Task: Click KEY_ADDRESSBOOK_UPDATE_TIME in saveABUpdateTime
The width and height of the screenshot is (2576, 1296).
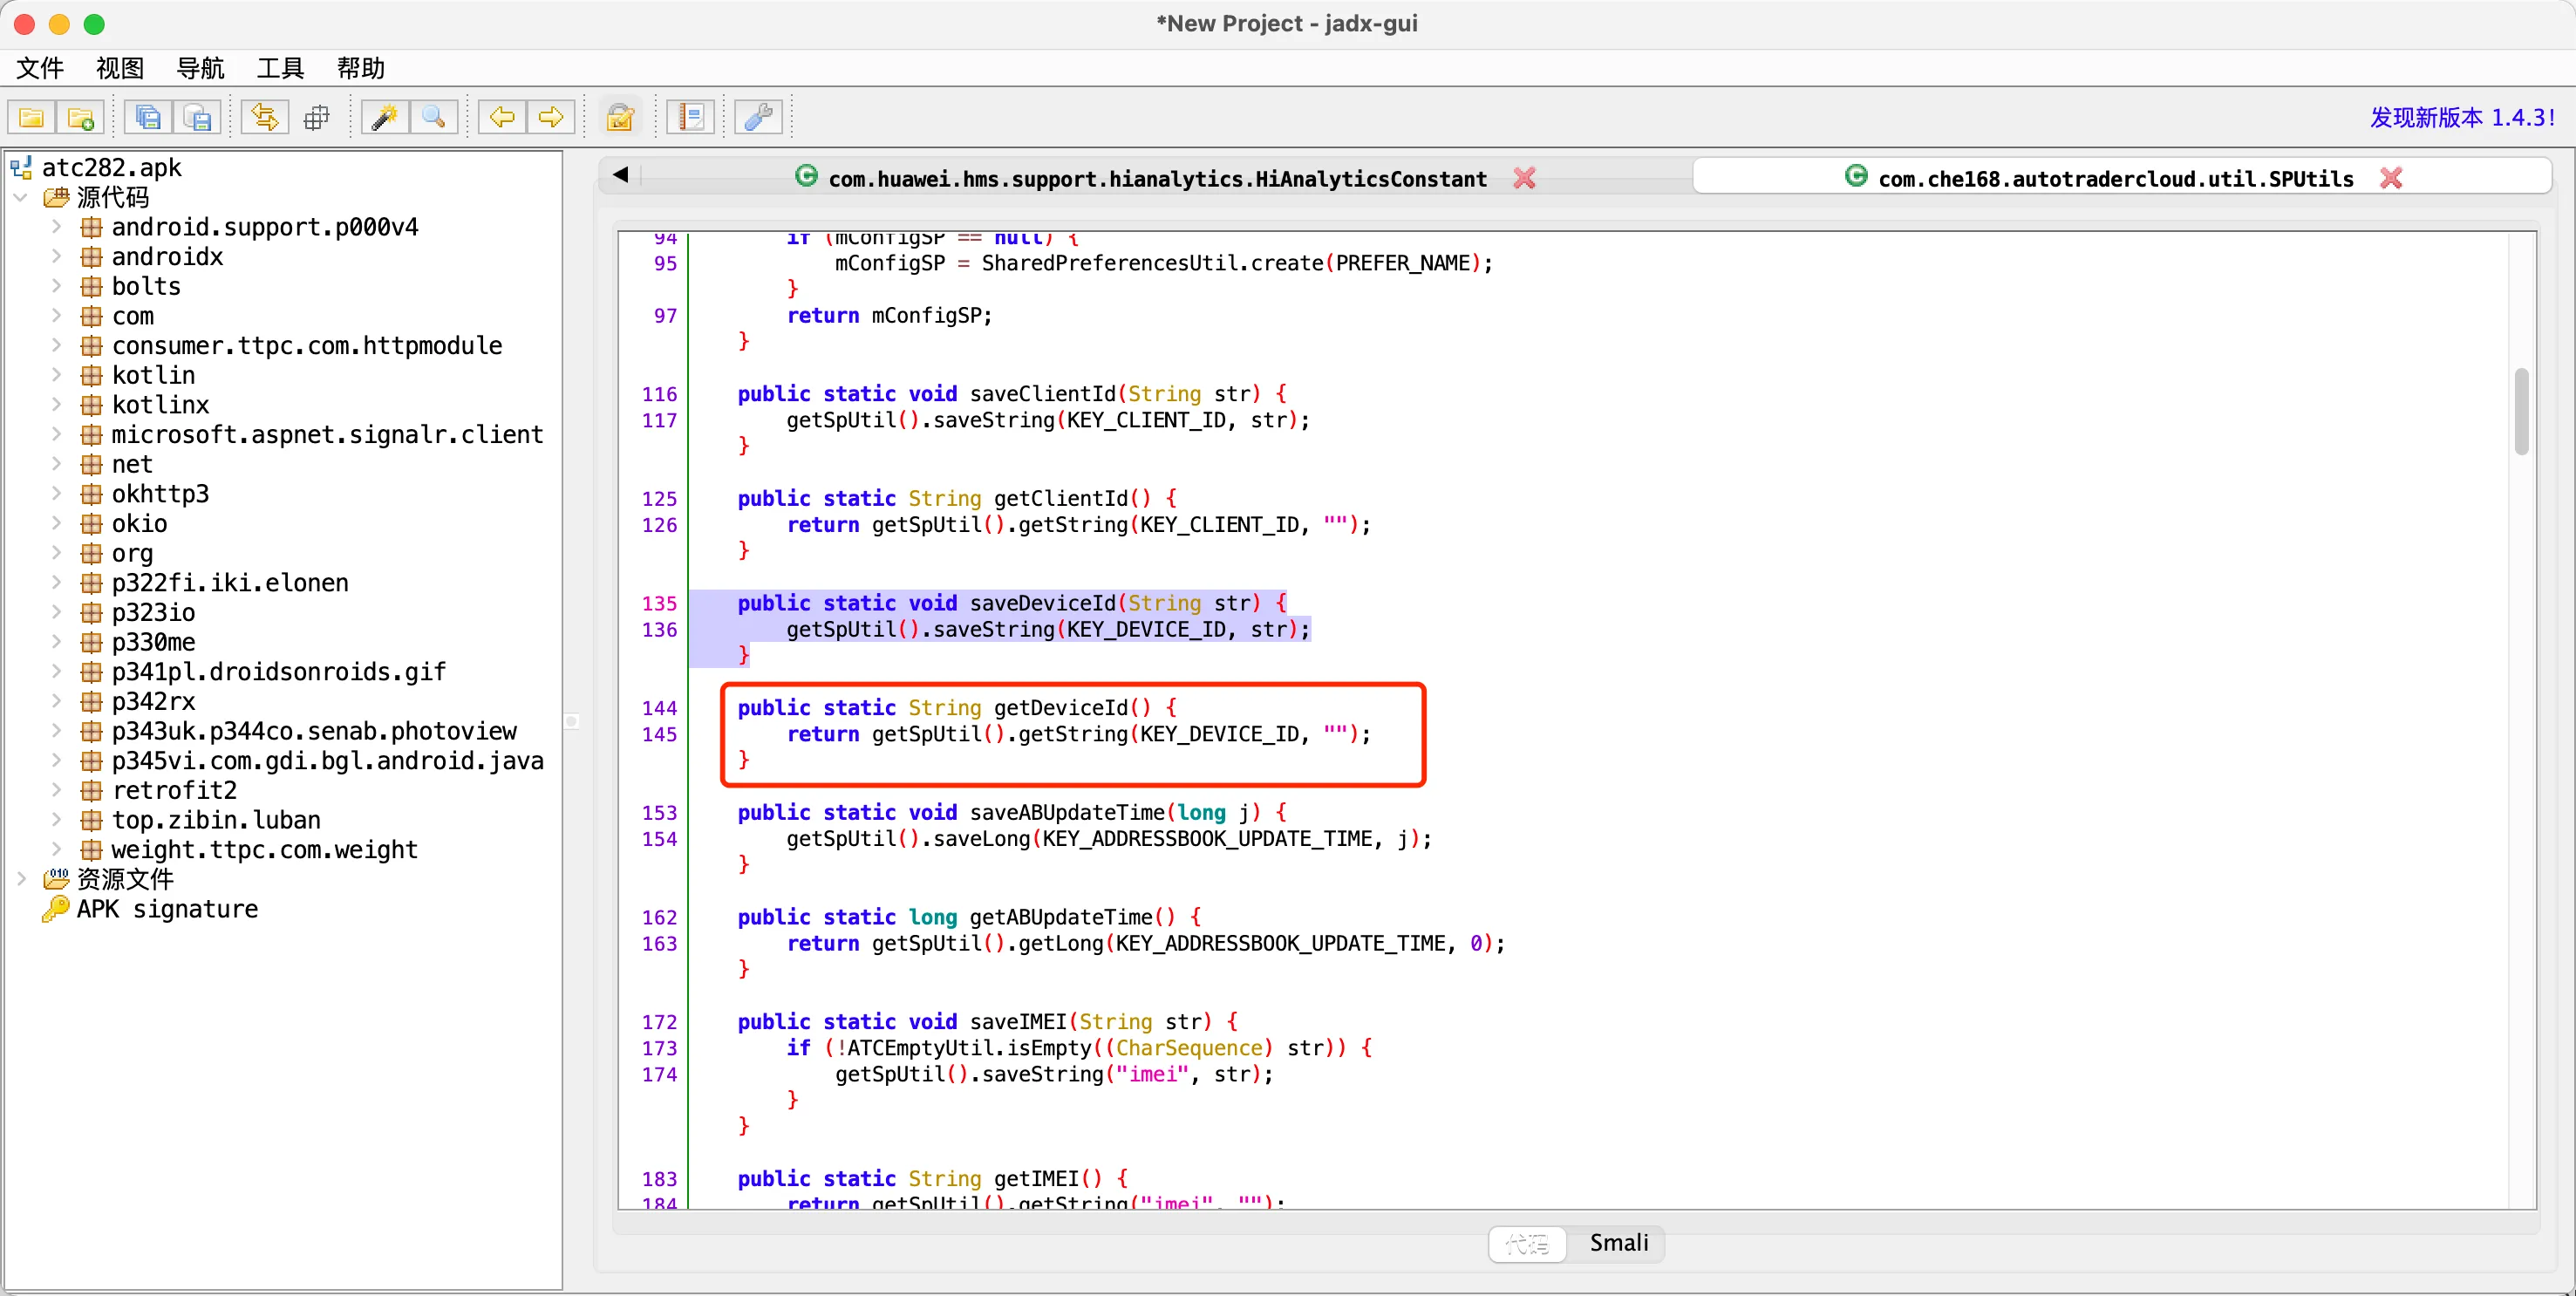Action: (1208, 839)
